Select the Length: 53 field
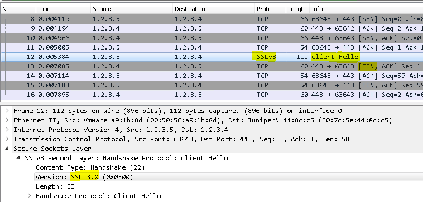The image size is (423, 202). (55, 186)
